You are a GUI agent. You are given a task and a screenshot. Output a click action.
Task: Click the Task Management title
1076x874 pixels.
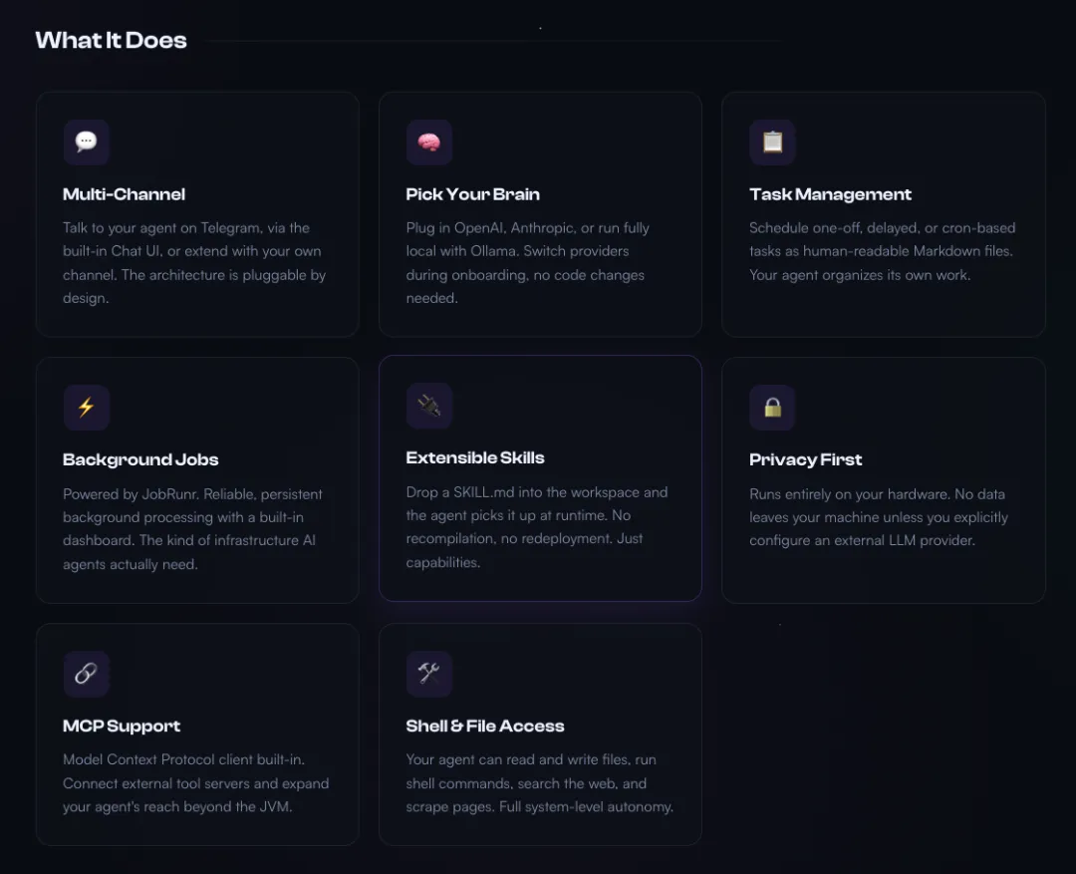tap(830, 194)
